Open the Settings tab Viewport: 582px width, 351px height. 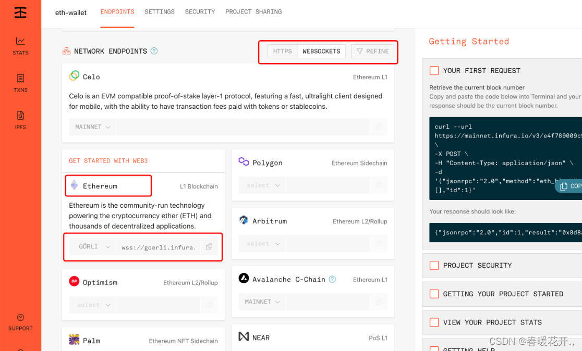click(x=160, y=12)
